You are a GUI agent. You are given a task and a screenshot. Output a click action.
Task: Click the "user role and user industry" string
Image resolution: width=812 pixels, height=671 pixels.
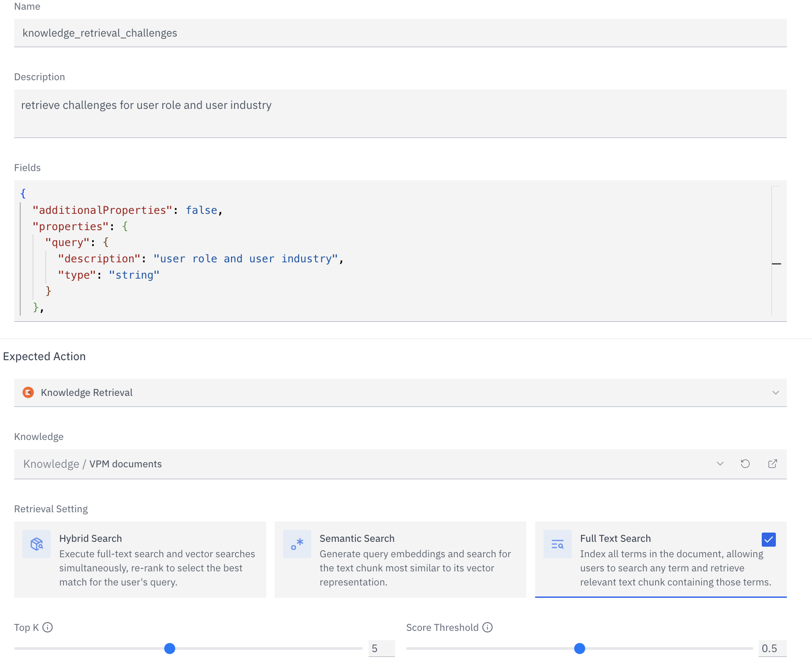246,259
